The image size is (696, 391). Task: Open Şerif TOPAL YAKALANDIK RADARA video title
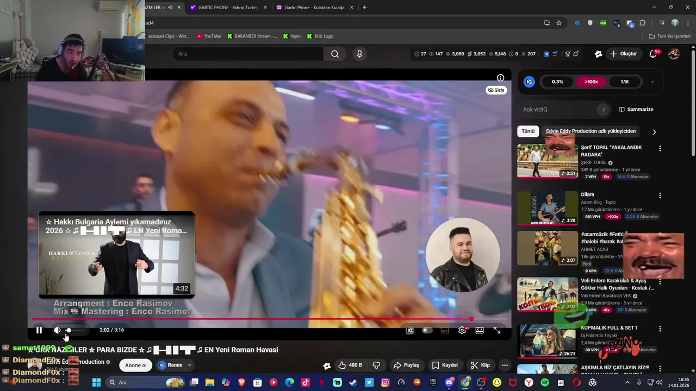click(611, 151)
